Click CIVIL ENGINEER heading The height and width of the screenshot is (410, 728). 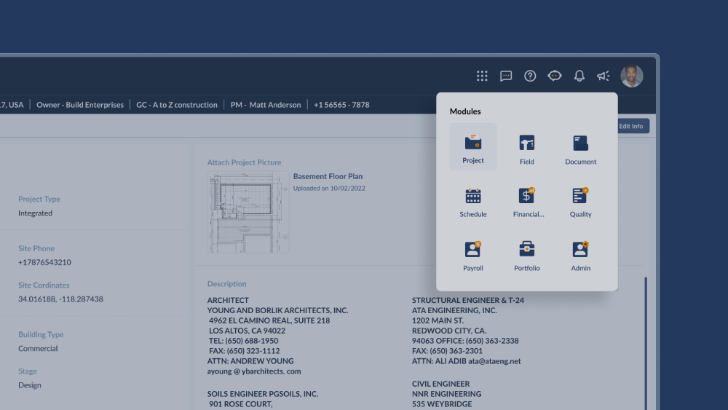440,384
